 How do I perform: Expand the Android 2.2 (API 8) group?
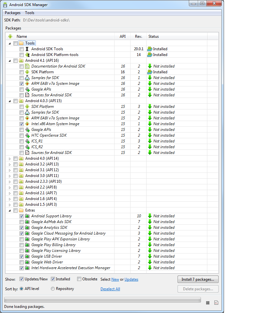pyautogui.click(x=10, y=188)
